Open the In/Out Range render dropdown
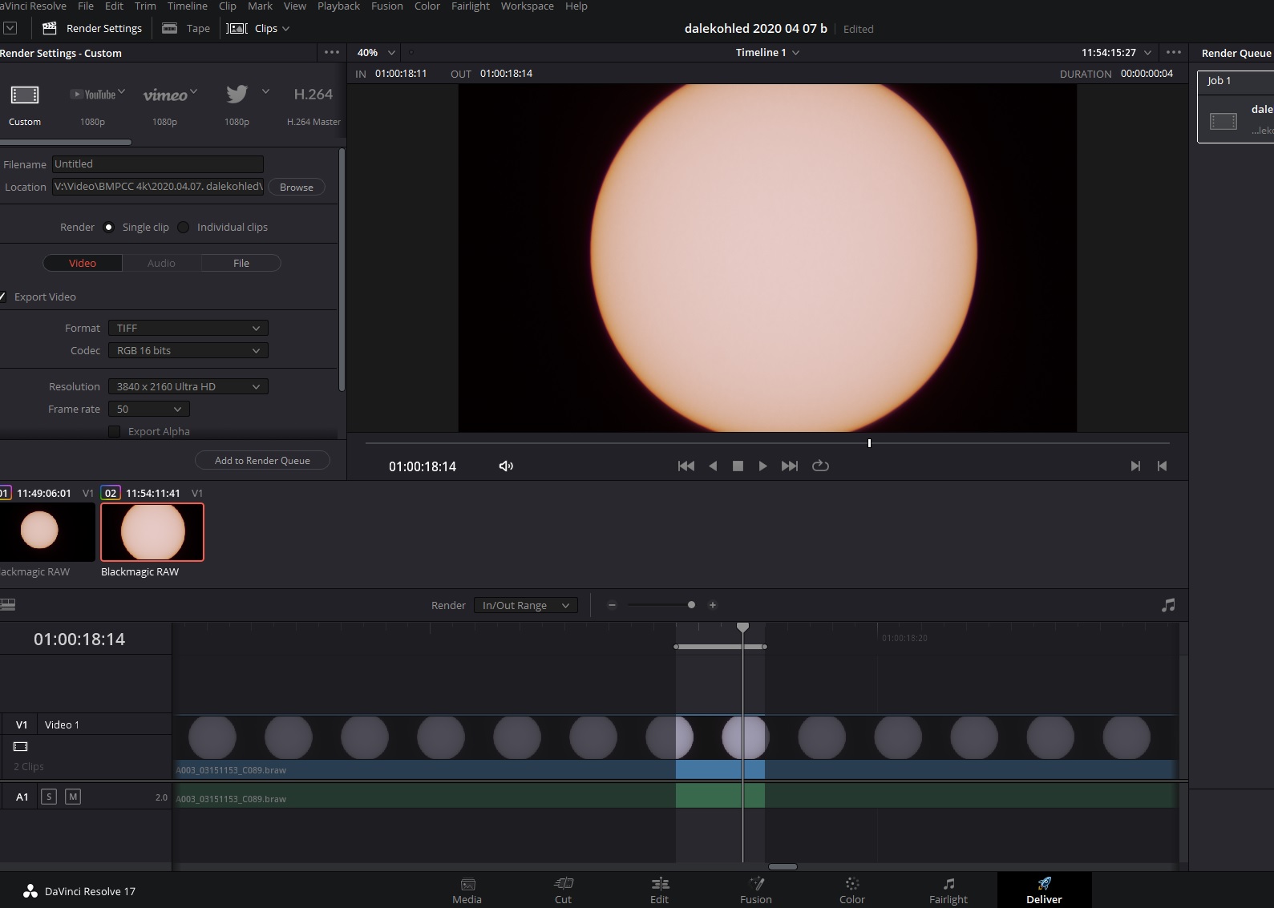The width and height of the screenshot is (1274, 908). point(525,605)
